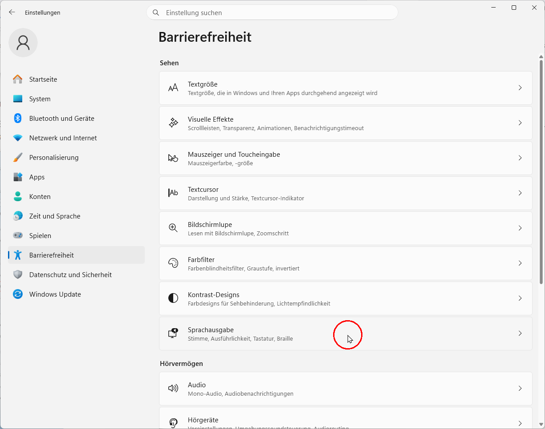Click the System monitor icon

18,99
